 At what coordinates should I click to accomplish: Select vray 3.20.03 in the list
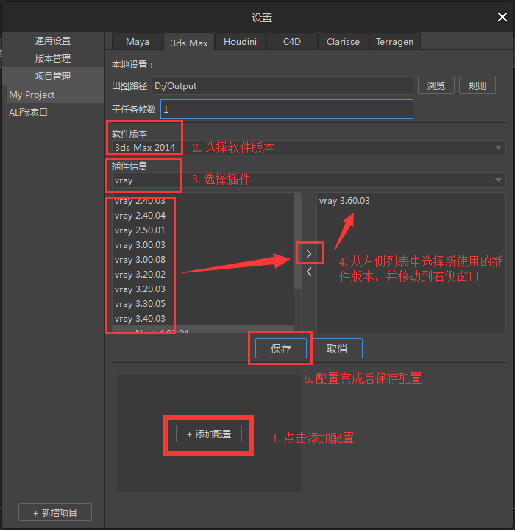click(203, 289)
